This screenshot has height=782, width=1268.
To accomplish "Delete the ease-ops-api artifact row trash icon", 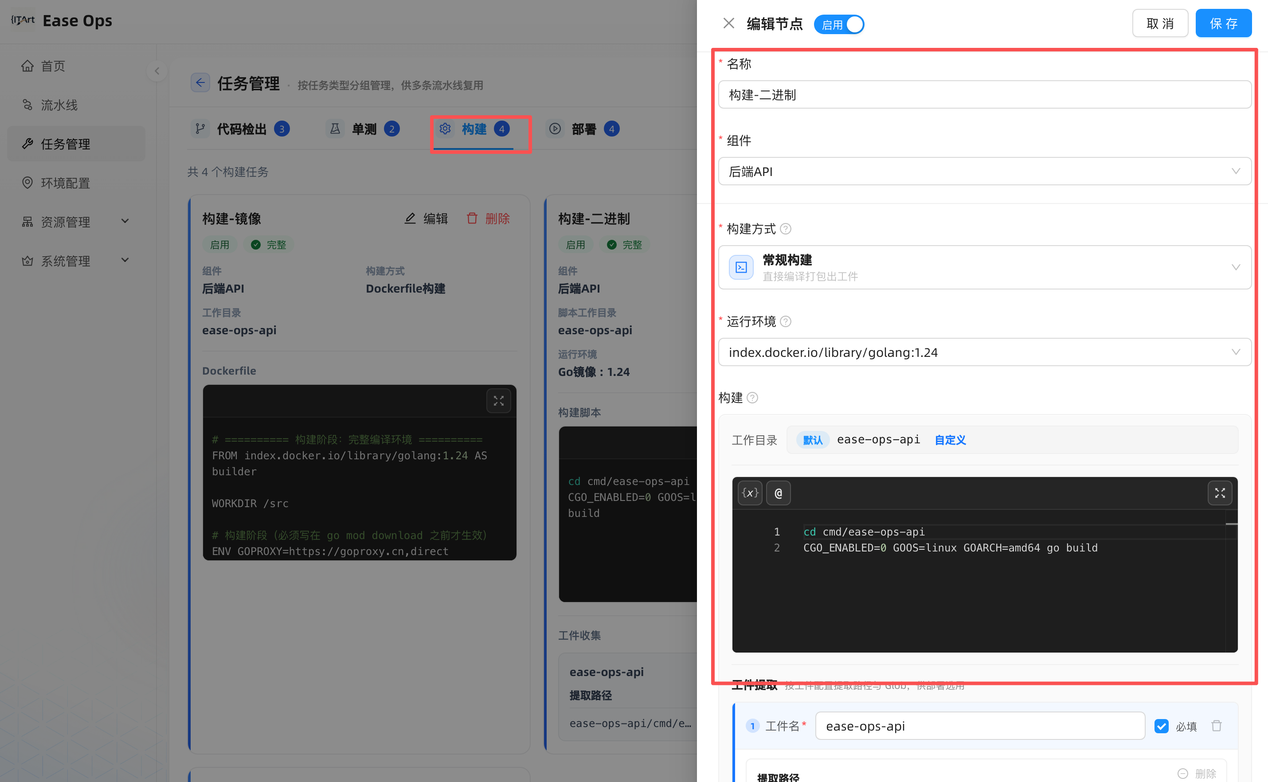I will coord(1216,726).
